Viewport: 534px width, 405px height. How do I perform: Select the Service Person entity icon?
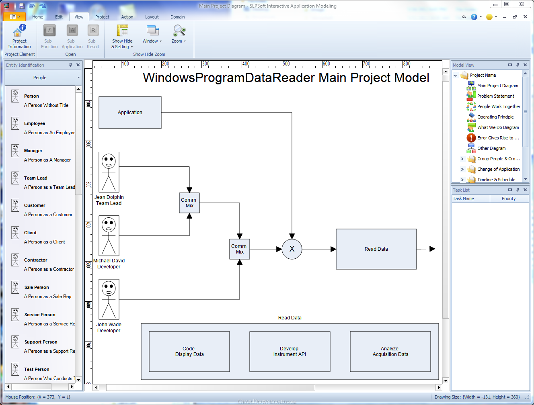(15, 315)
